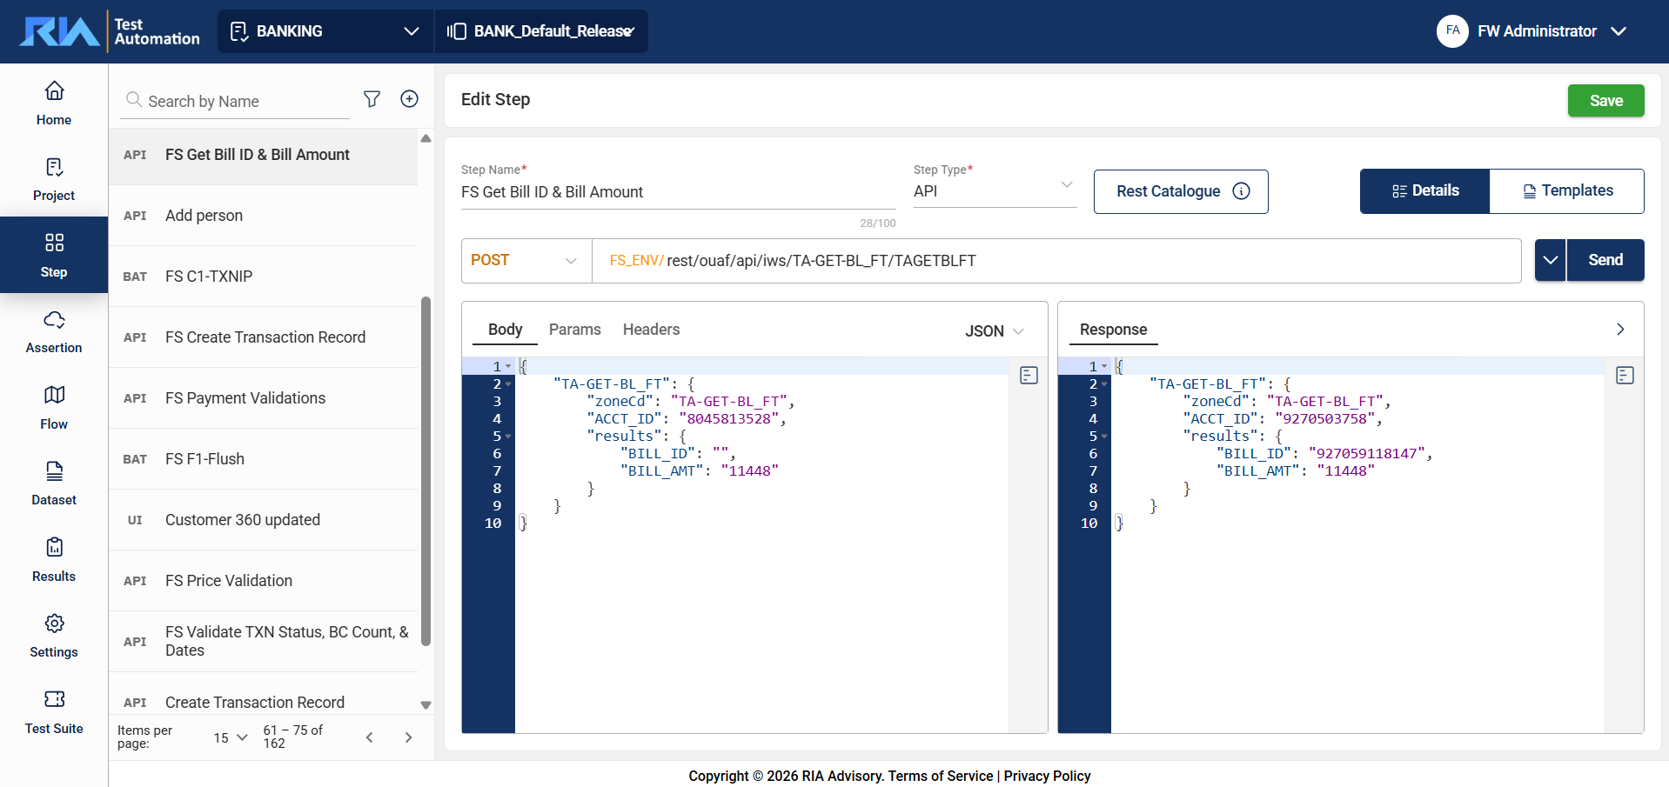Open the Assertion section in sidebar
The height and width of the screenshot is (787, 1669).
54,332
